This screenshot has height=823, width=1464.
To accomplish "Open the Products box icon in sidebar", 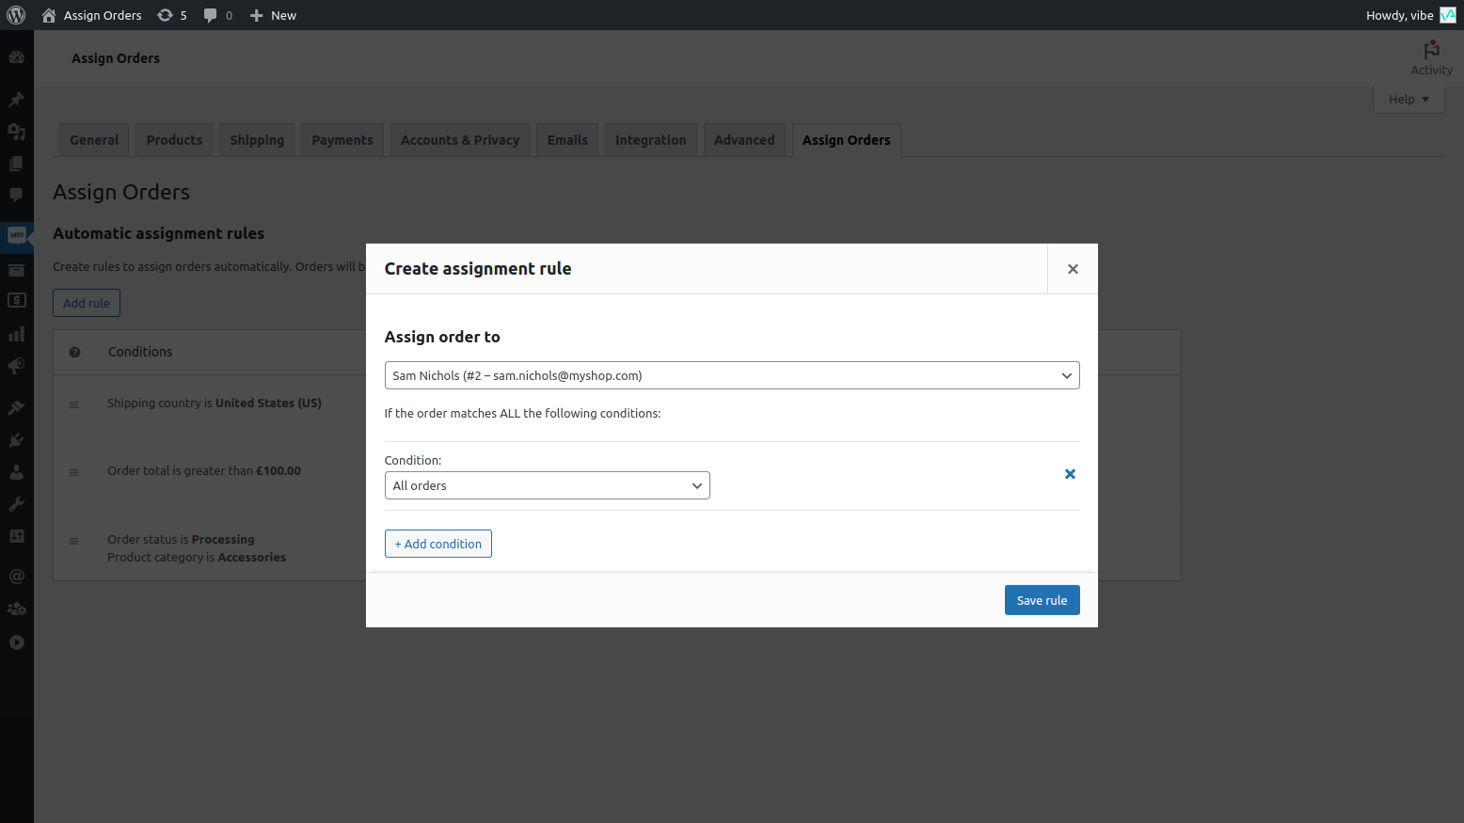I will [16, 271].
